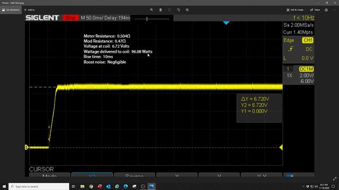Open the red Adobe Acrobat taskbar icon
The height and width of the screenshot is (190, 339).
(x=100, y=186)
